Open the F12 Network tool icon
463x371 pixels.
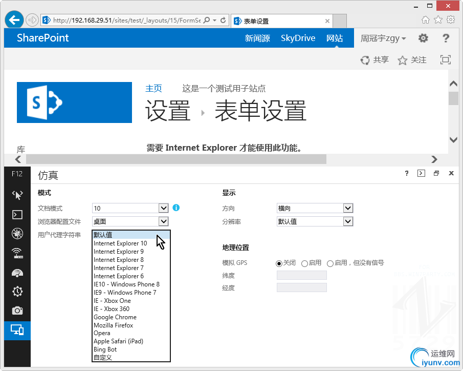coord(17,253)
